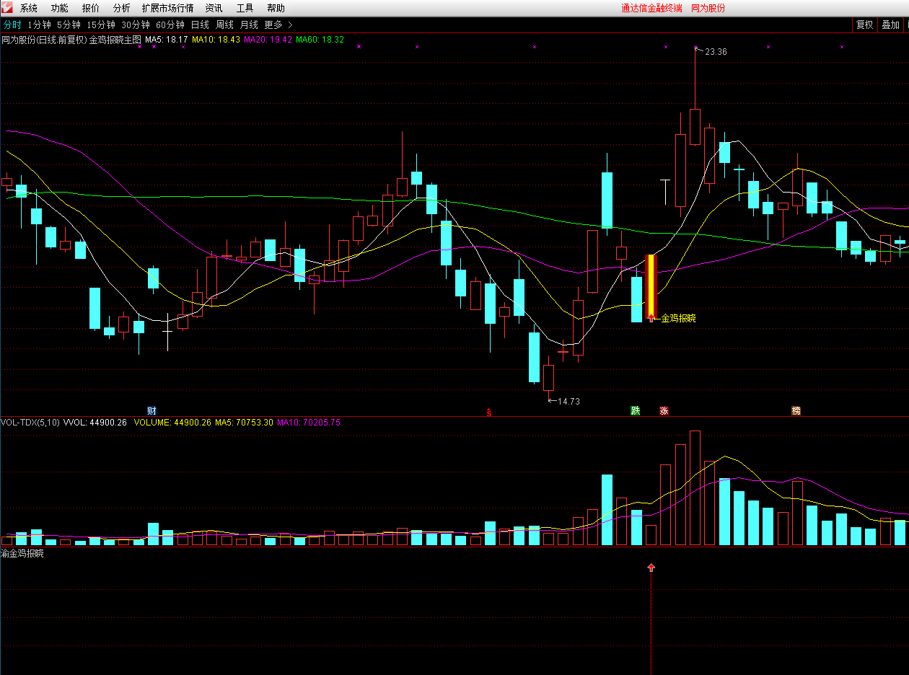The width and height of the screenshot is (909, 675).
Task: Click the MA10: 18.43 indicator value
Action: [216, 40]
